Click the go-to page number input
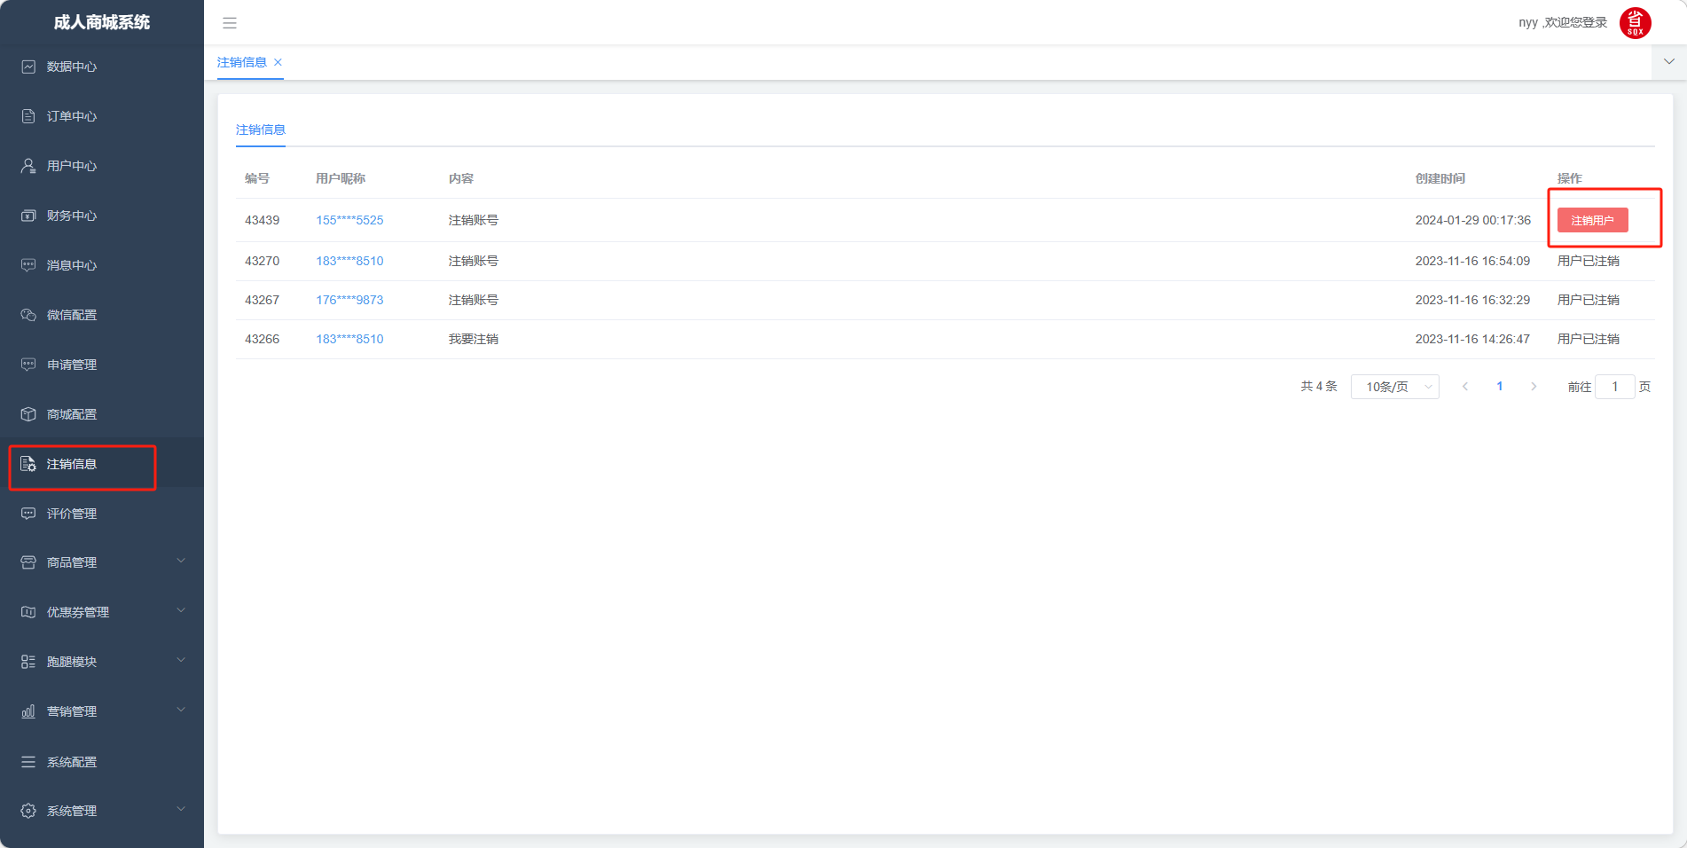 (1614, 387)
